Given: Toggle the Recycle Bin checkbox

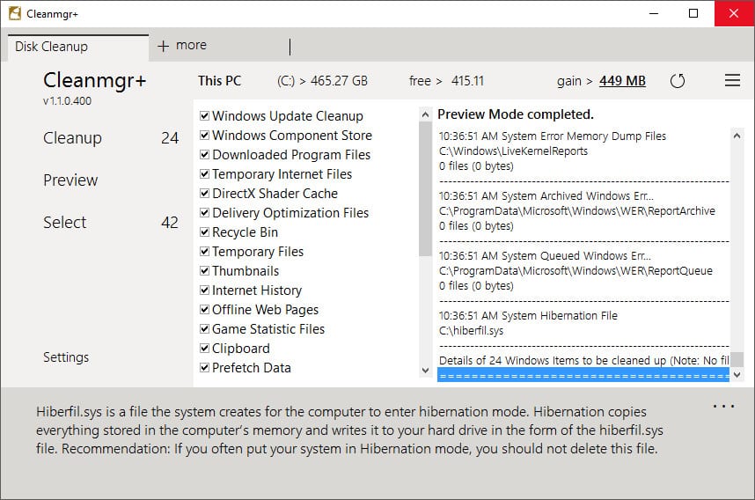Looking at the screenshot, I should (204, 232).
